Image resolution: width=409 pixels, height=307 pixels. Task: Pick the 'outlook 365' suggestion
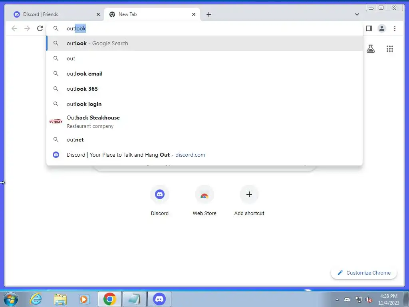pos(204,89)
